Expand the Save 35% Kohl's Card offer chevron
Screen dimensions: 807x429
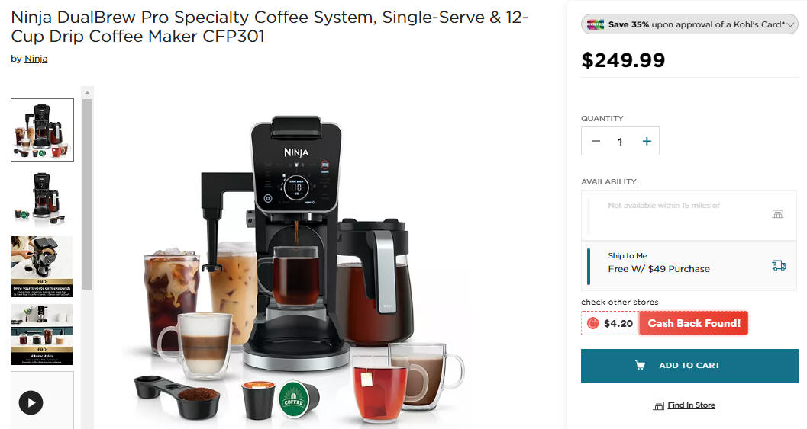click(790, 24)
